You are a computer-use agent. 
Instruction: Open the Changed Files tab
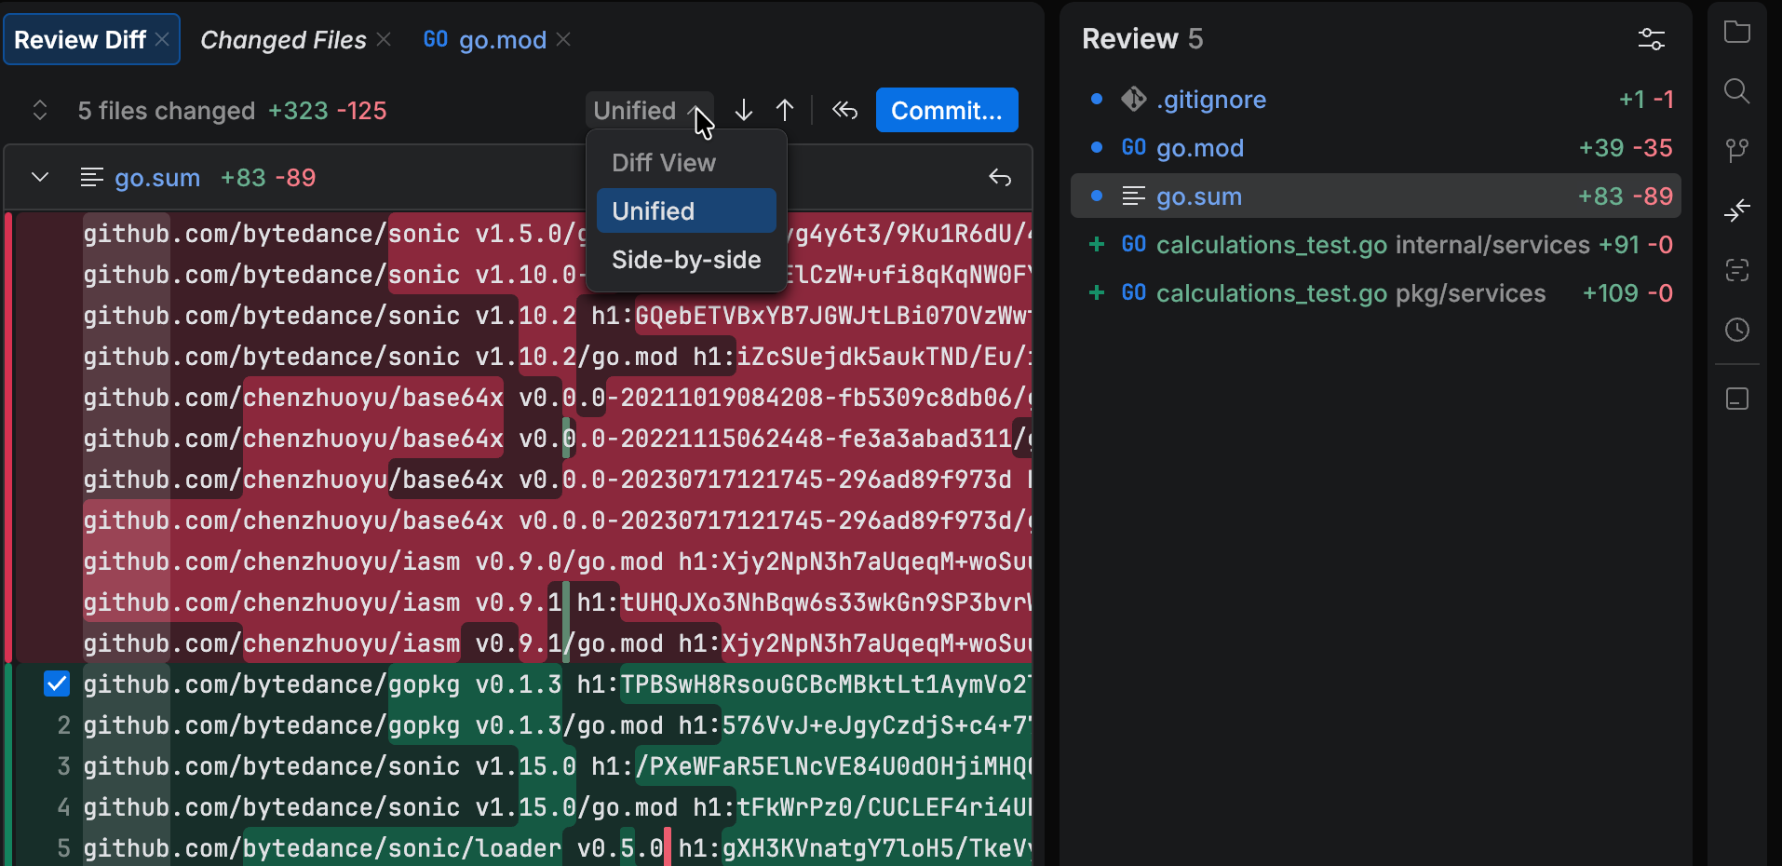click(283, 40)
